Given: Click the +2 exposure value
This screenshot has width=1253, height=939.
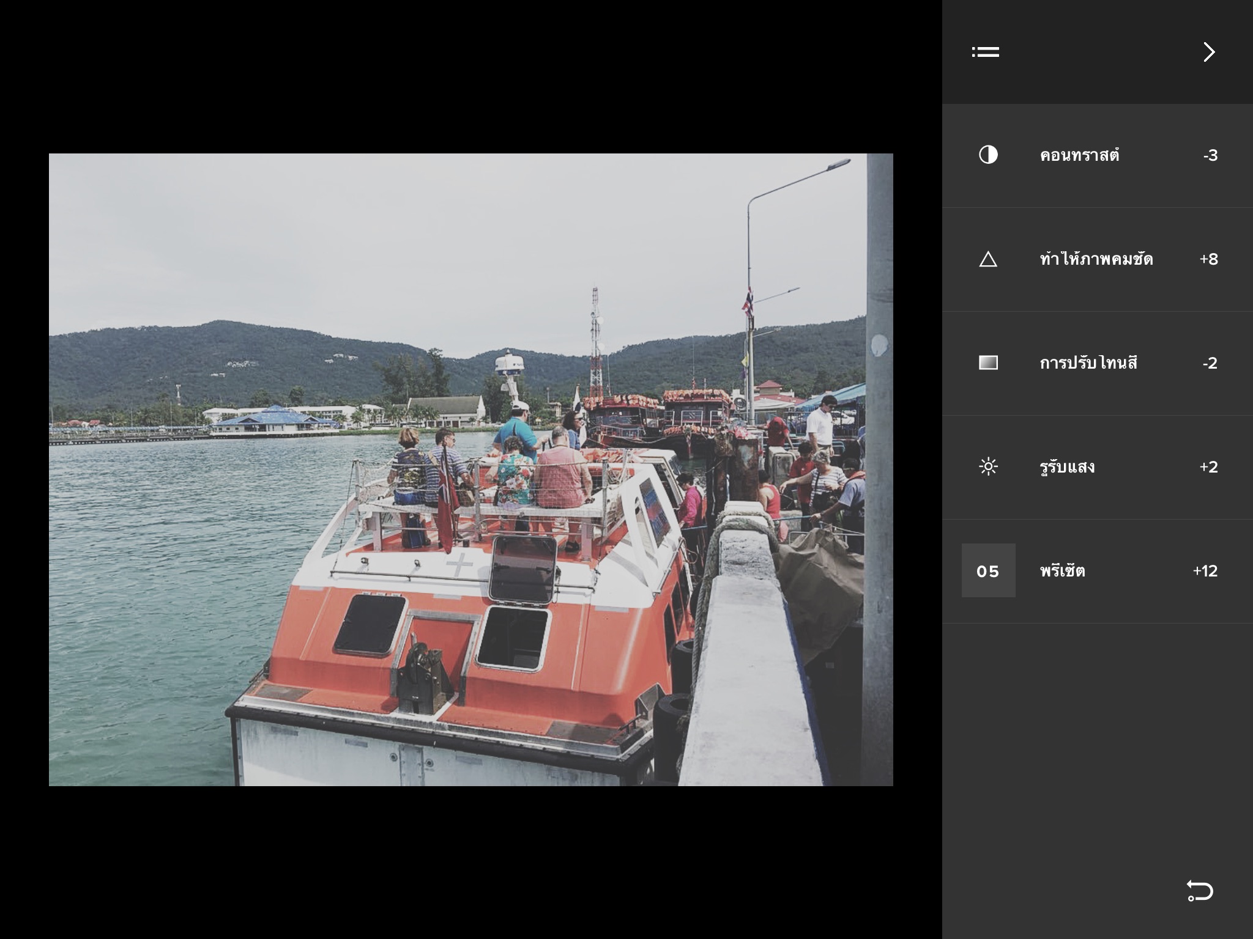Looking at the screenshot, I should point(1209,467).
